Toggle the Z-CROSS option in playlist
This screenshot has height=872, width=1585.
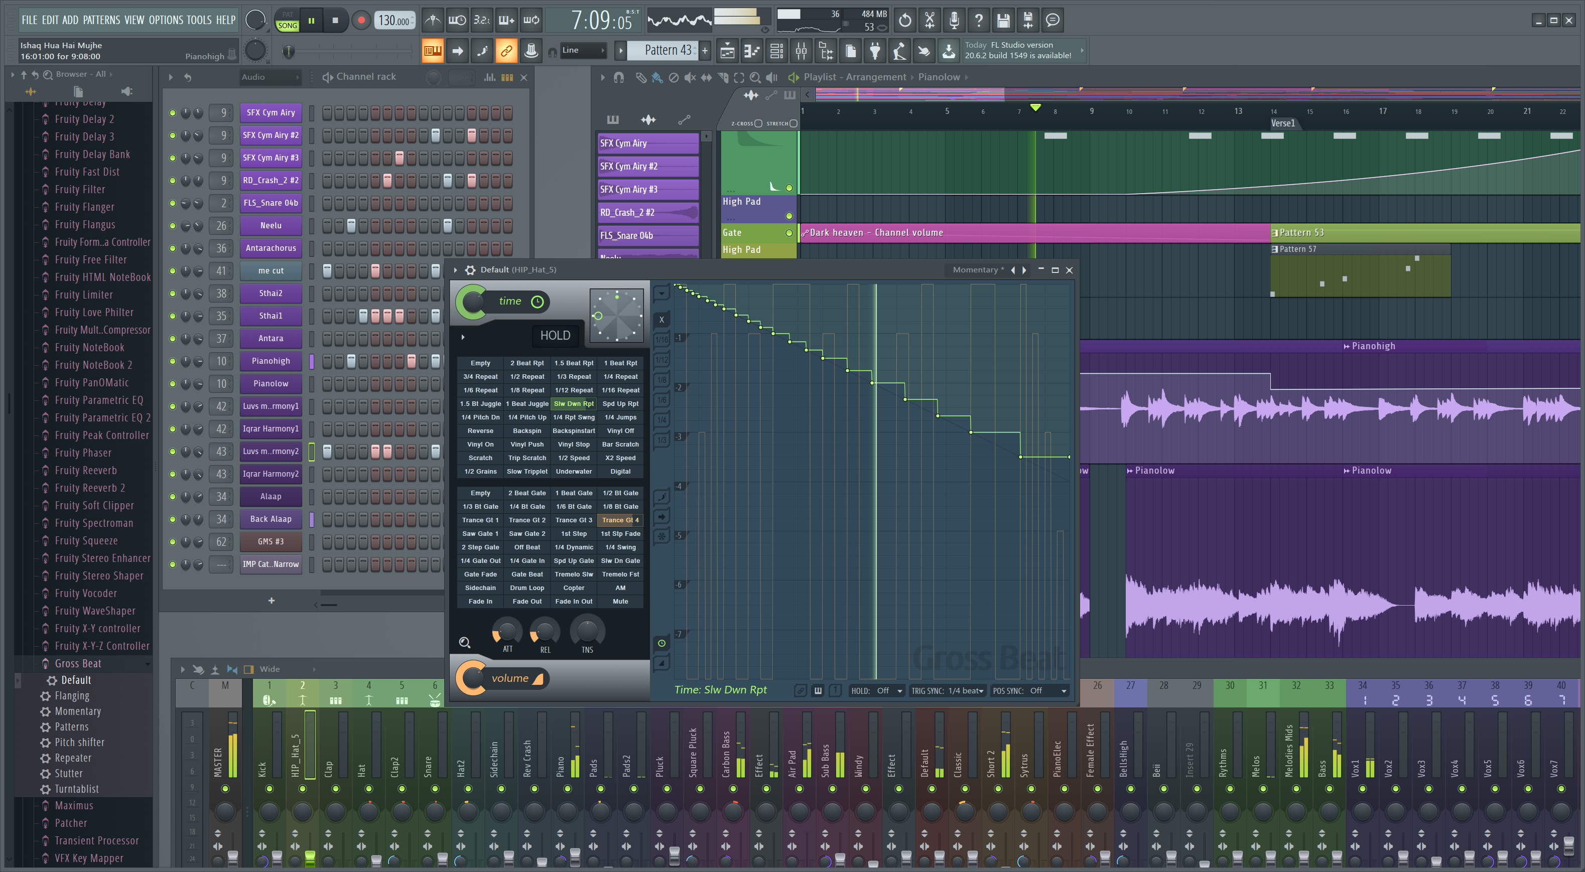(758, 123)
